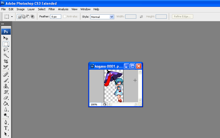Select the Clone Stamp tool
220x138 pixels.
(6, 86)
